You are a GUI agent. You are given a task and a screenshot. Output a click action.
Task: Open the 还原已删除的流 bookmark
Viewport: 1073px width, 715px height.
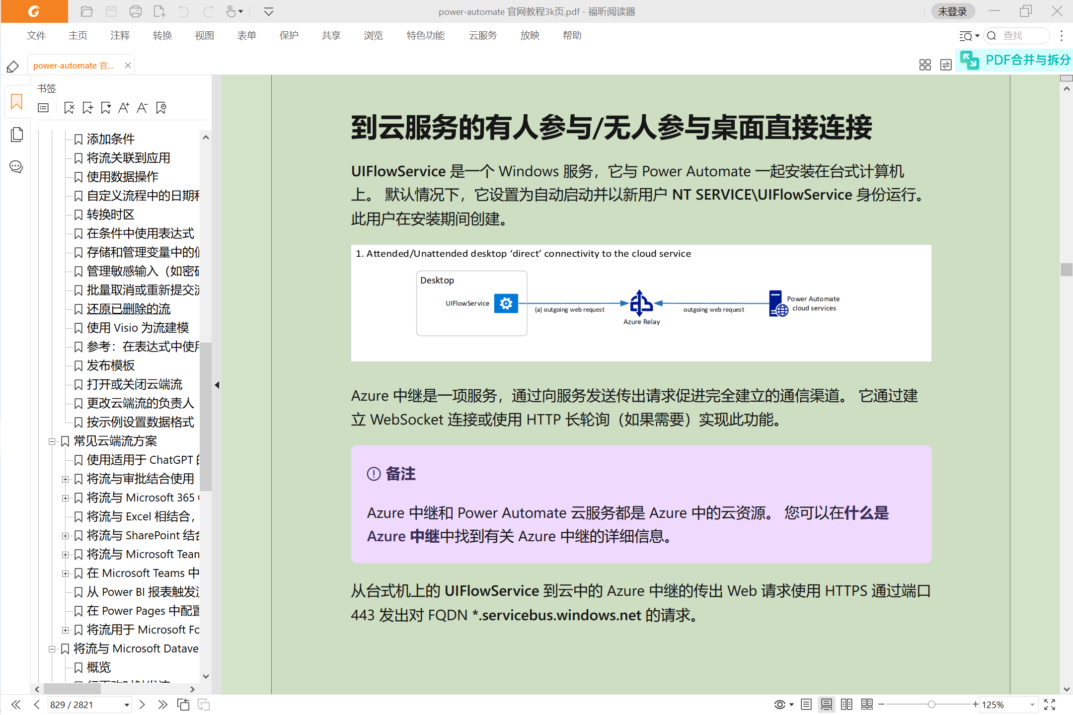click(129, 309)
